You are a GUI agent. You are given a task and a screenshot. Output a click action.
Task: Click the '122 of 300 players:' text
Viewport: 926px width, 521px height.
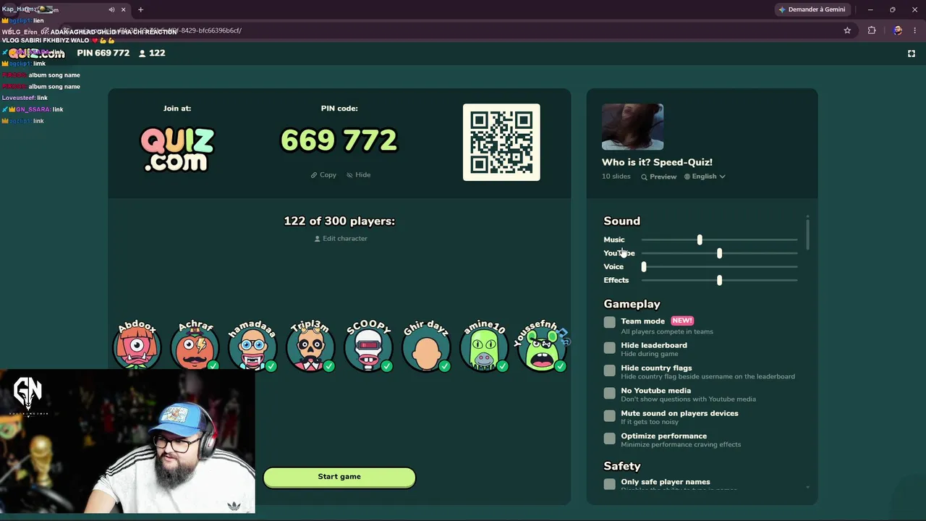coord(339,221)
